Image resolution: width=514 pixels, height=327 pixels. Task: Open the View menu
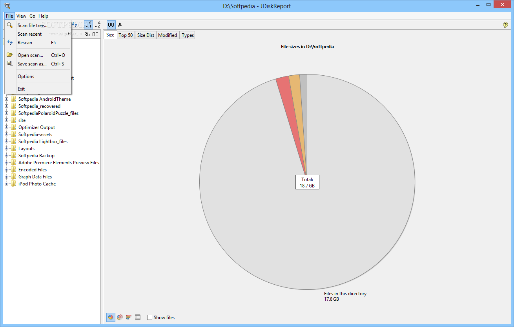coord(22,16)
